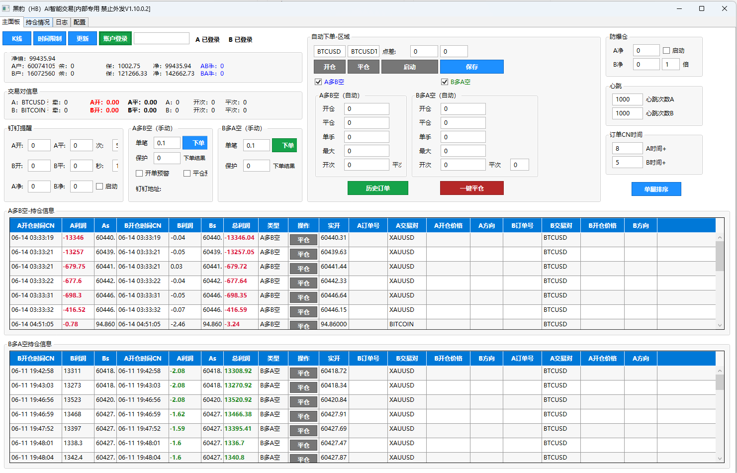Click the 心跳次数A input field
737x473 pixels.
point(628,99)
